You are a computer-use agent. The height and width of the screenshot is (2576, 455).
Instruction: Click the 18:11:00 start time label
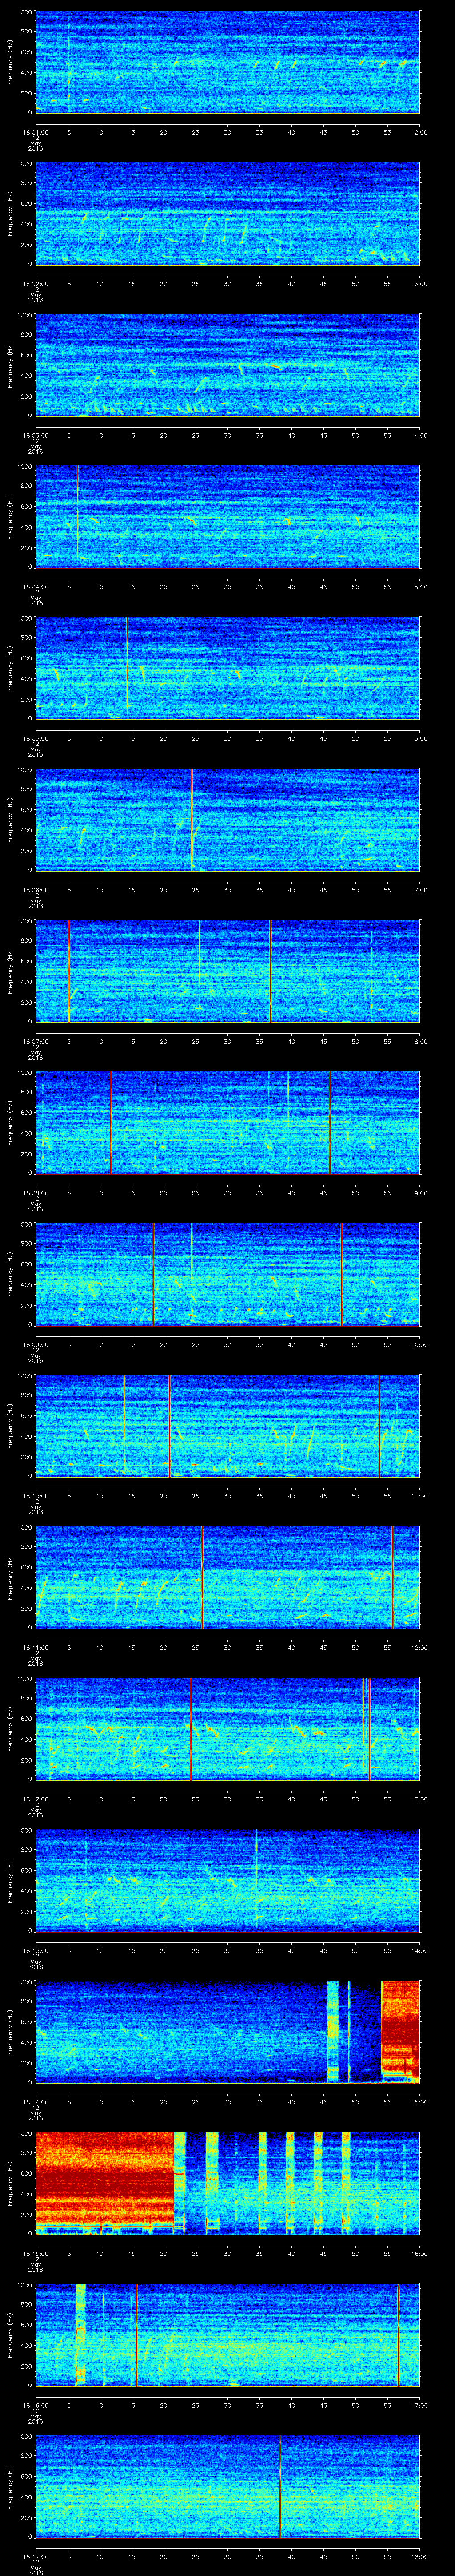tap(35, 1647)
